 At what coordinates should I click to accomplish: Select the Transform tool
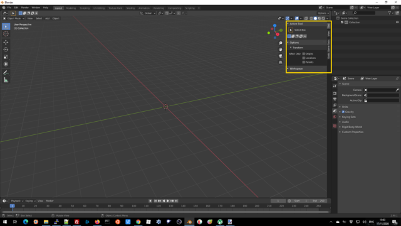coord(6,64)
